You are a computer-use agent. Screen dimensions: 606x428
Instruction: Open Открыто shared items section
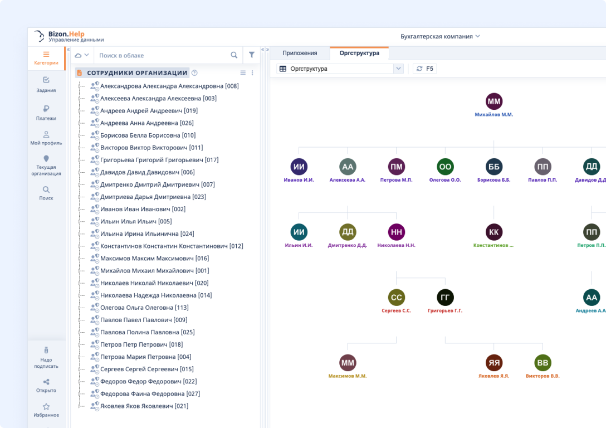click(x=46, y=385)
